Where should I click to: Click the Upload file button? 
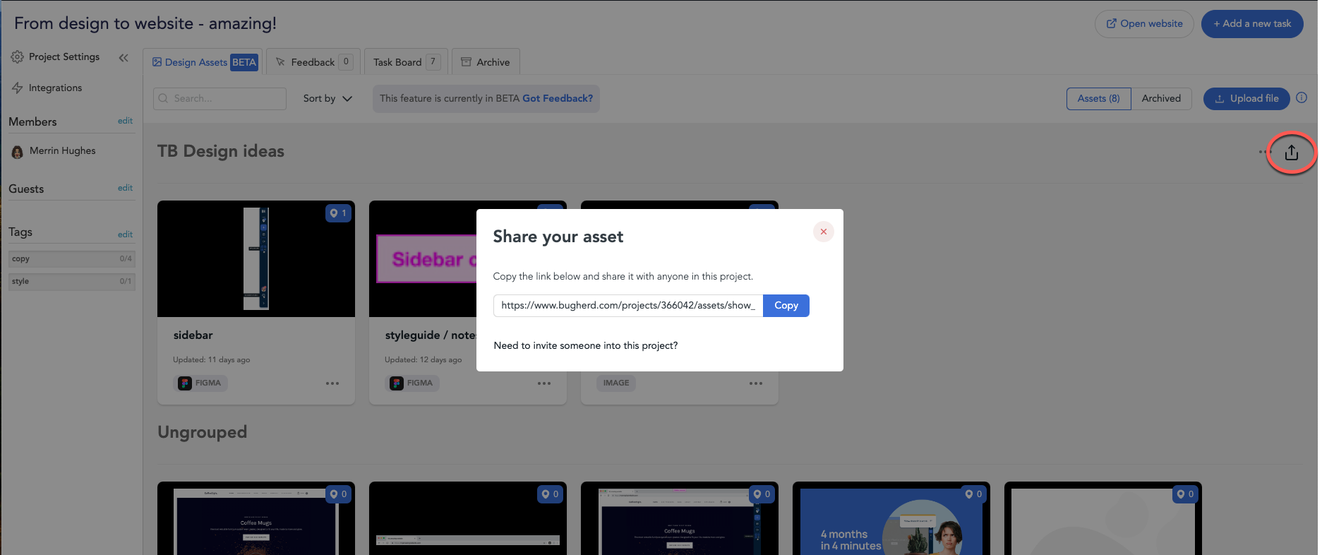[x=1246, y=98]
